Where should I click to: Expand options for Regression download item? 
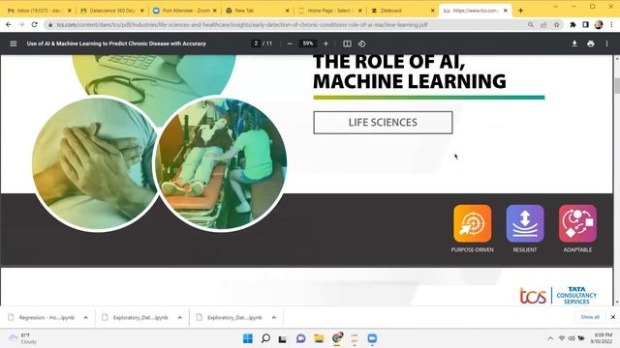tap(86, 317)
